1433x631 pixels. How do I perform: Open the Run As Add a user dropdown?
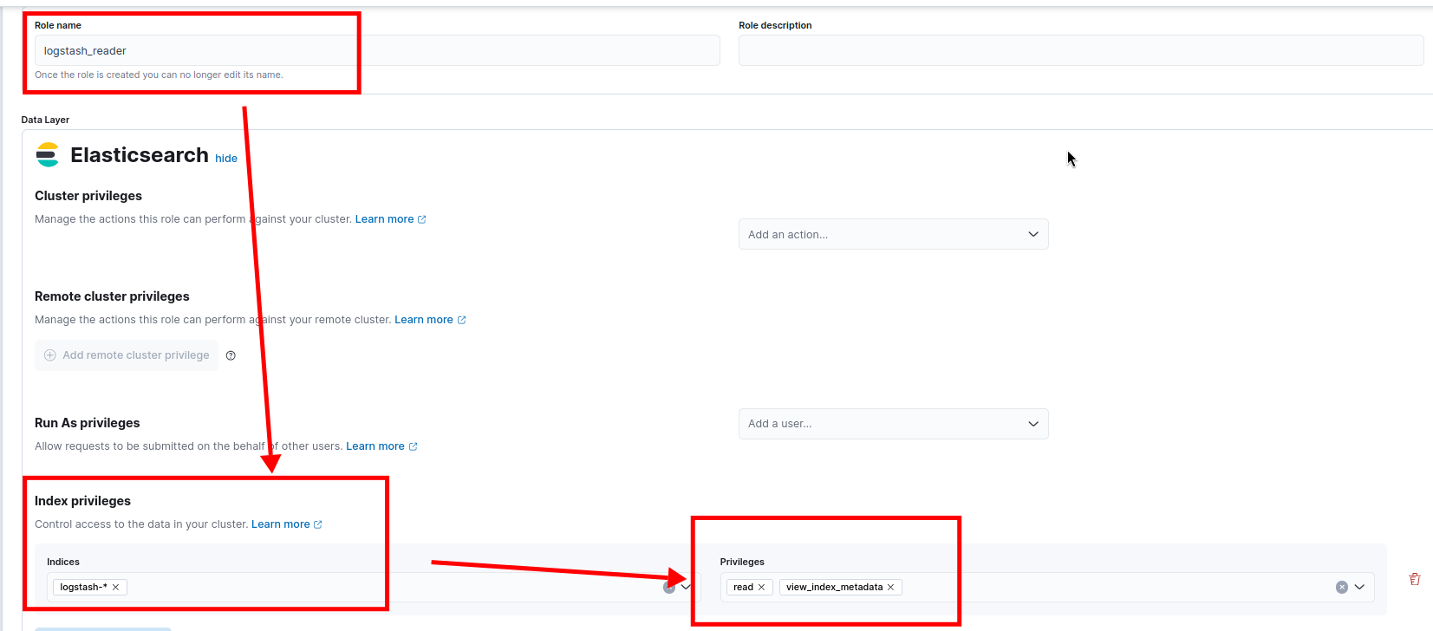(x=894, y=424)
